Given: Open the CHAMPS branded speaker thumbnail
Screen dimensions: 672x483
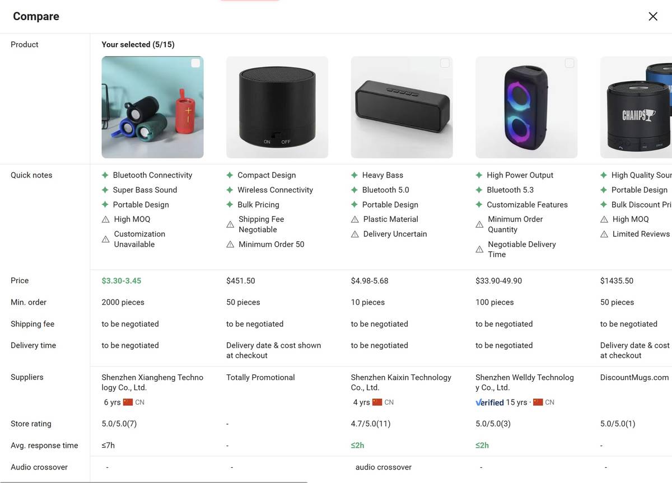Looking at the screenshot, I should pyautogui.click(x=636, y=107).
